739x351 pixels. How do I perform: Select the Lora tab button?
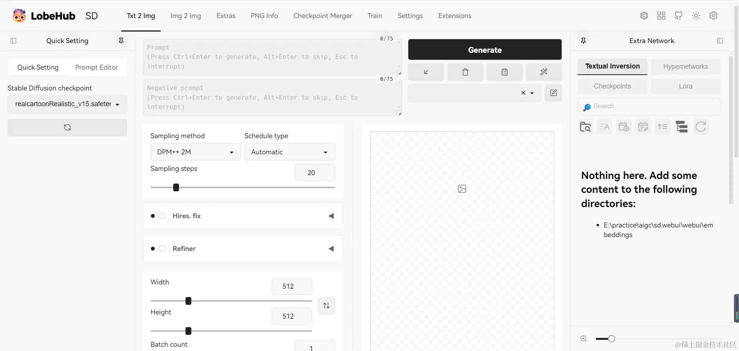point(685,86)
